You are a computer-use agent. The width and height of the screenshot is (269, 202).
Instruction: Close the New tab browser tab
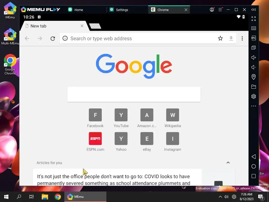click(x=82, y=26)
